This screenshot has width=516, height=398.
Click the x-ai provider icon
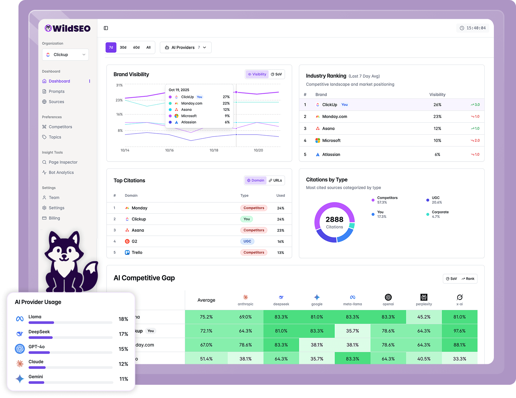459,297
